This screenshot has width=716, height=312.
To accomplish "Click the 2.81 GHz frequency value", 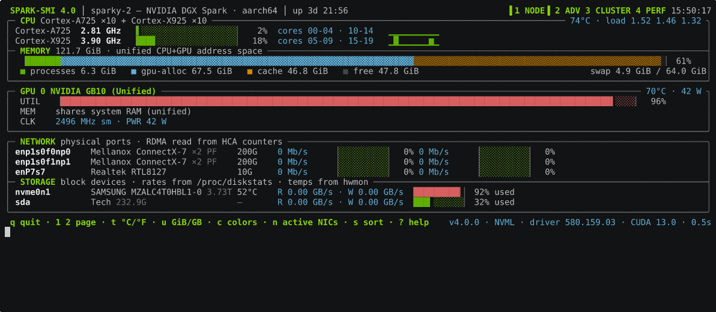I will [101, 31].
